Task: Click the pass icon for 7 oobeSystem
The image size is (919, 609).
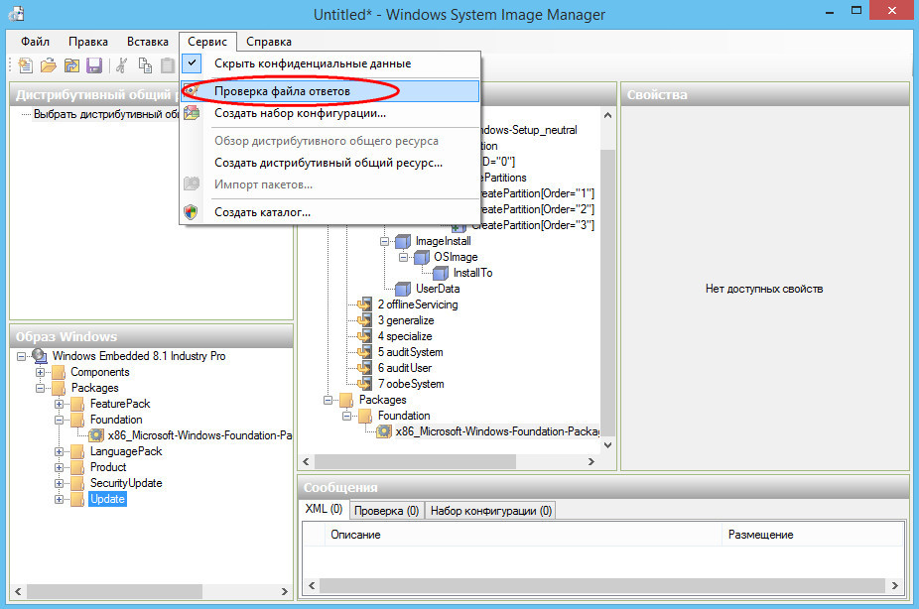Action: click(364, 384)
